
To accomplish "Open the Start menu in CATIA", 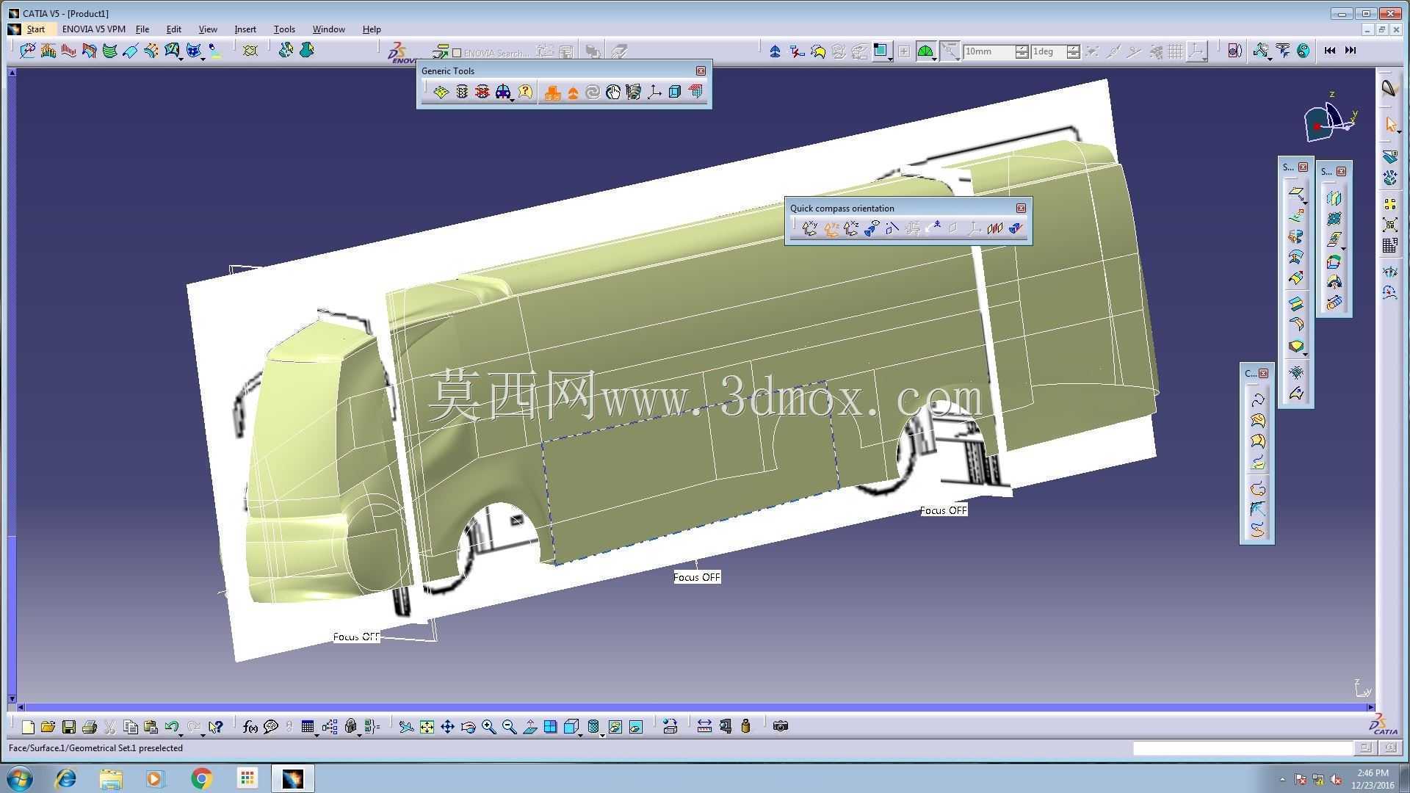I will pyautogui.click(x=35, y=29).
